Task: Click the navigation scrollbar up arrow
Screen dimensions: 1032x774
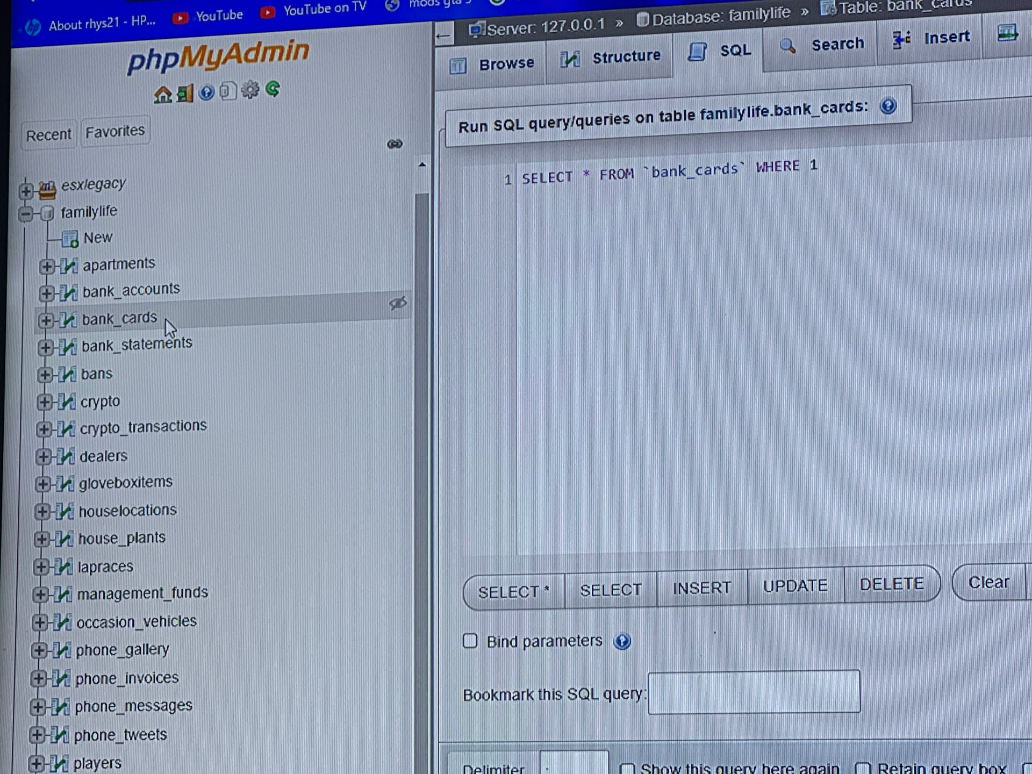Action: (422, 164)
